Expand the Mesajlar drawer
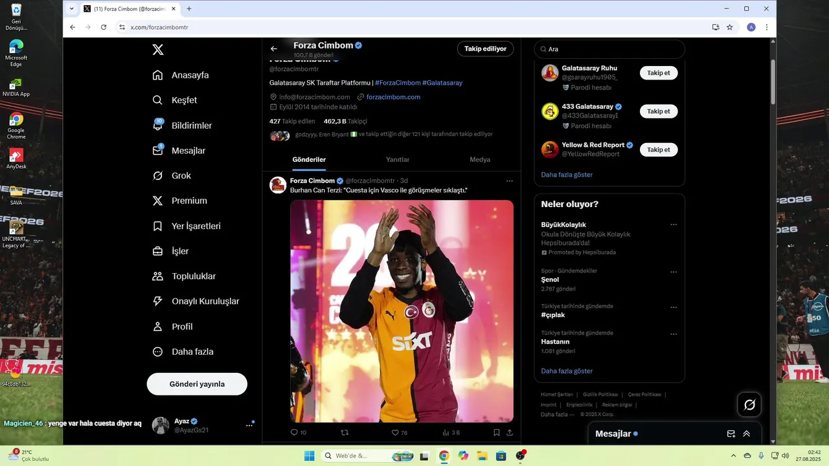 pyautogui.click(x=747, y=434)
